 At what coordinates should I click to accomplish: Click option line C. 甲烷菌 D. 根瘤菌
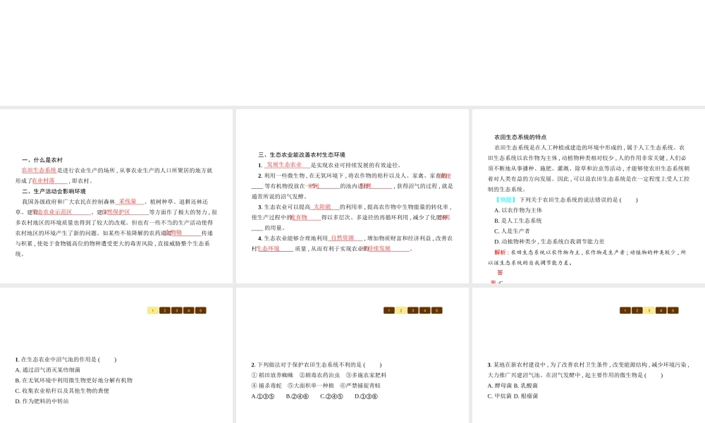tap(513, 396)
